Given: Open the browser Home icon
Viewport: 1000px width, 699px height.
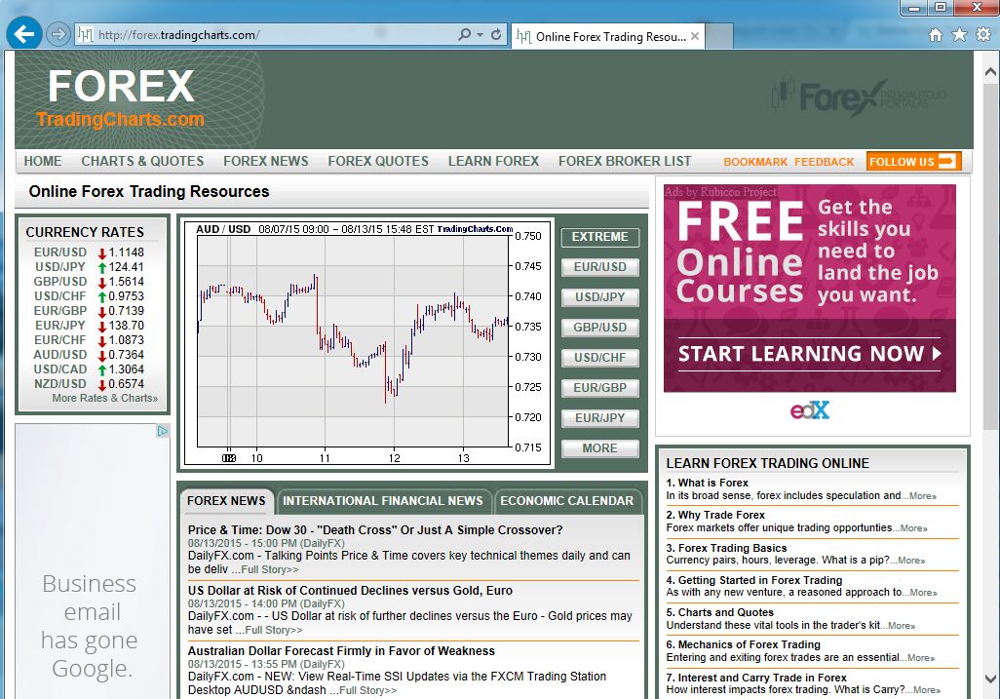Looking at the screenshot, I should coord(936,34).
